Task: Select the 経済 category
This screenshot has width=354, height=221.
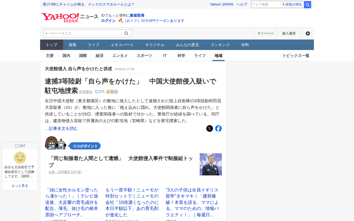Action: point(100,56)
